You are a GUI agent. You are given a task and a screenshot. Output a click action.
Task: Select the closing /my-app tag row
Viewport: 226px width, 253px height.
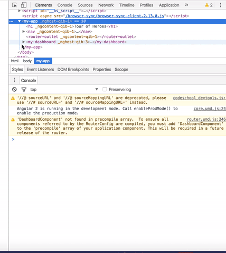click(x=33, y=47)
